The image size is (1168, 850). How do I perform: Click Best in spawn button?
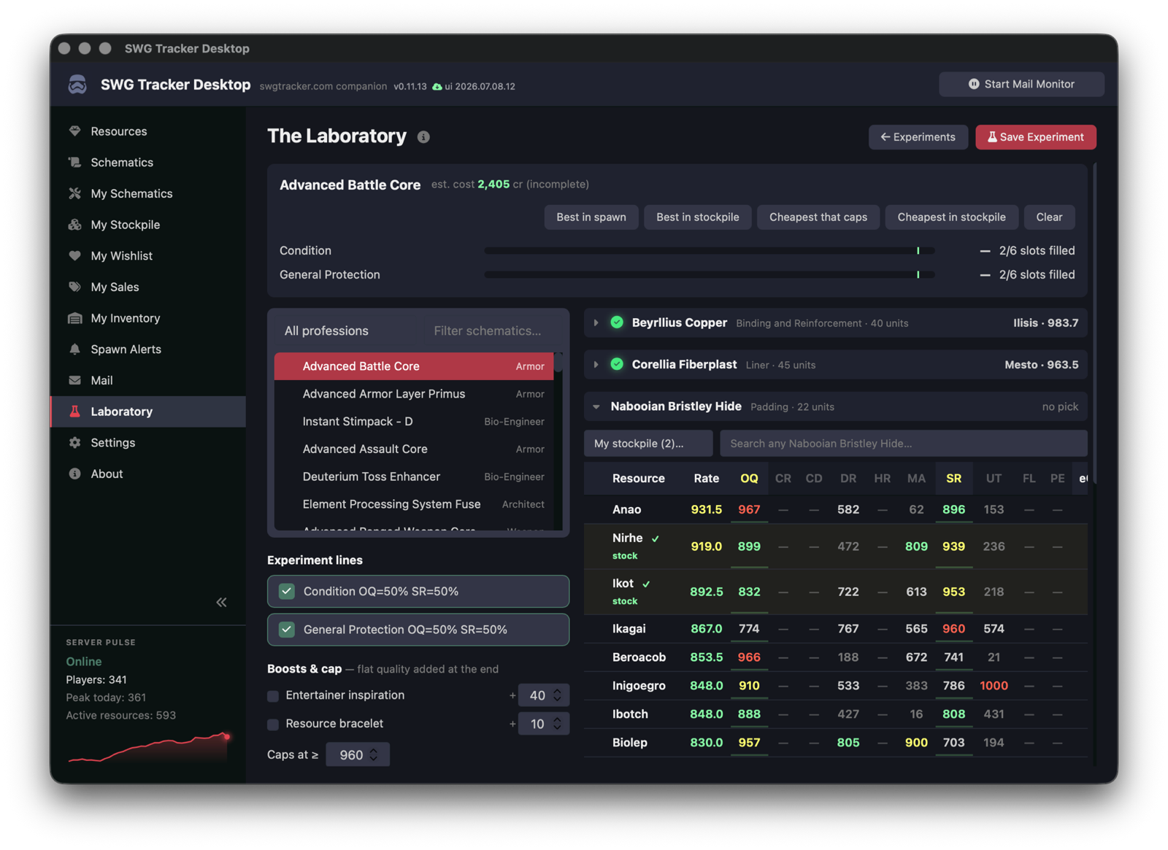point(591,217)
